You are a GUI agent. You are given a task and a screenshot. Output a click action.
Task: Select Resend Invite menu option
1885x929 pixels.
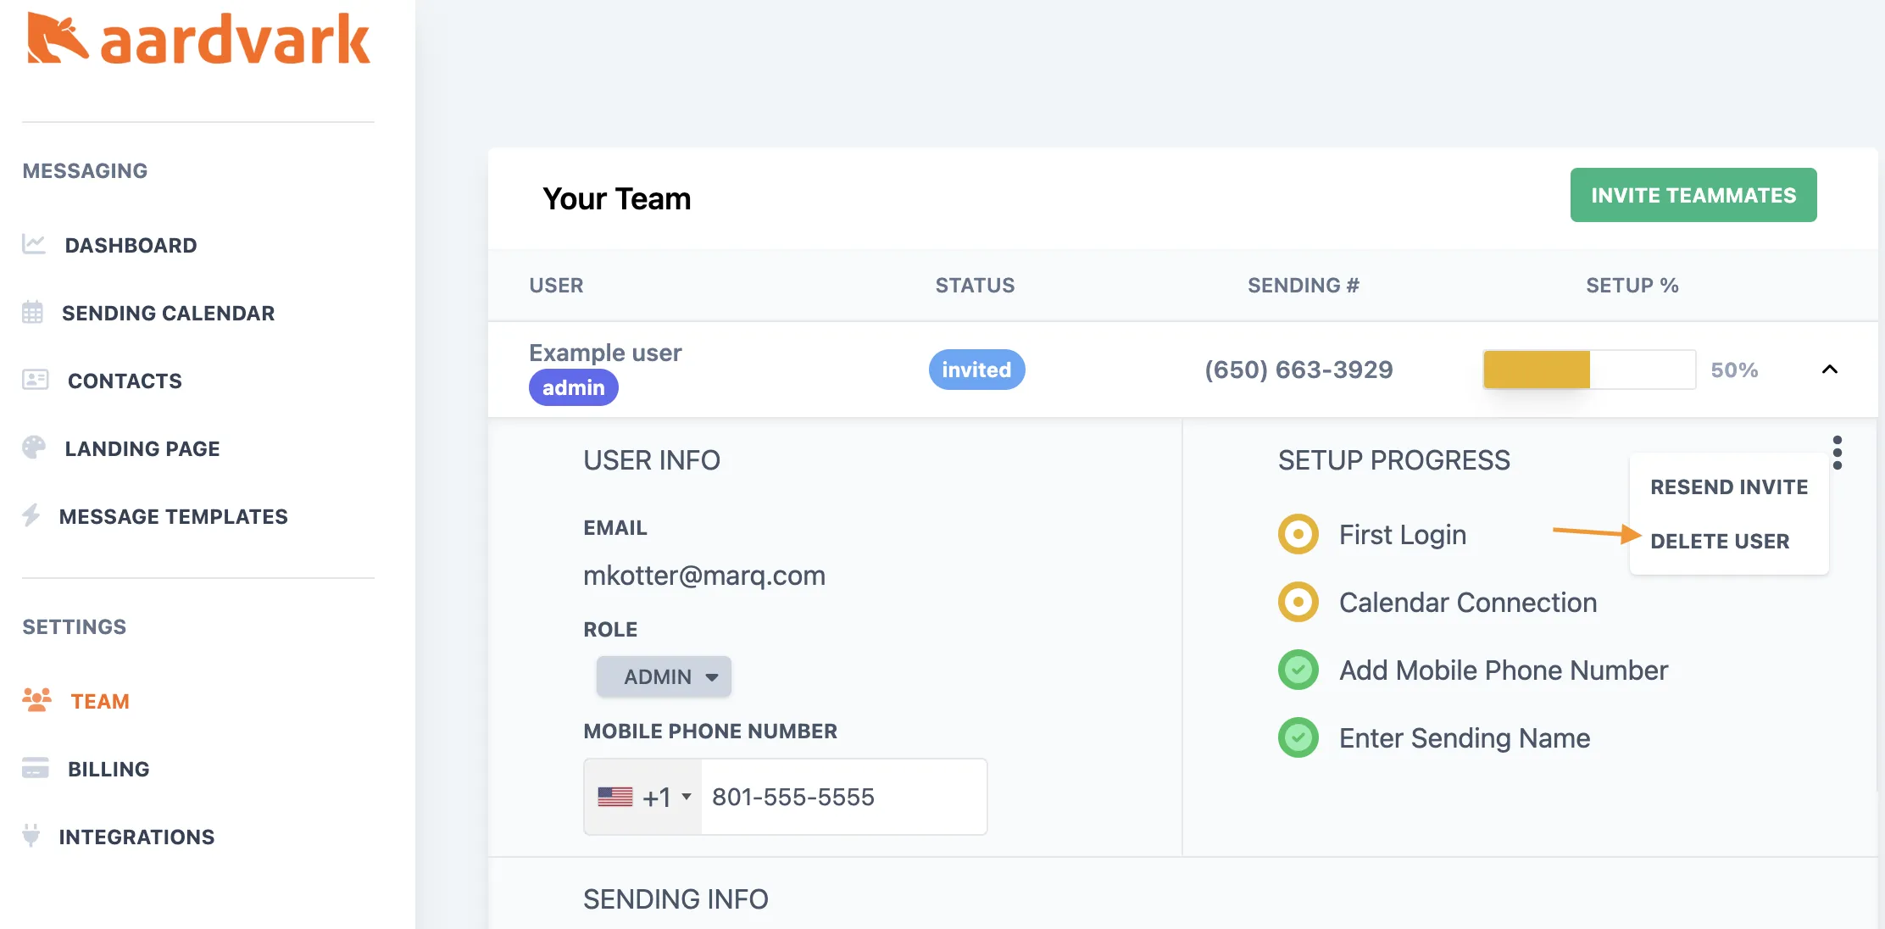1728,487
